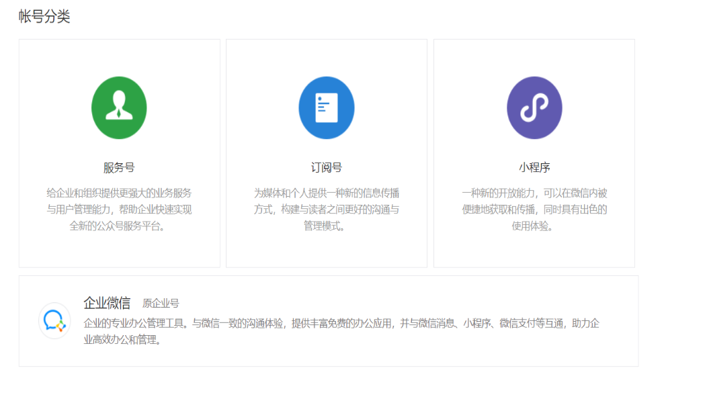Open the 企业微信 heading
705x409 pixels.
tap(107, 303)
